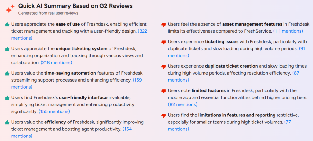
Task: Click thumbs-up icon beside ease of use
Action: click(x=7, y=25)
